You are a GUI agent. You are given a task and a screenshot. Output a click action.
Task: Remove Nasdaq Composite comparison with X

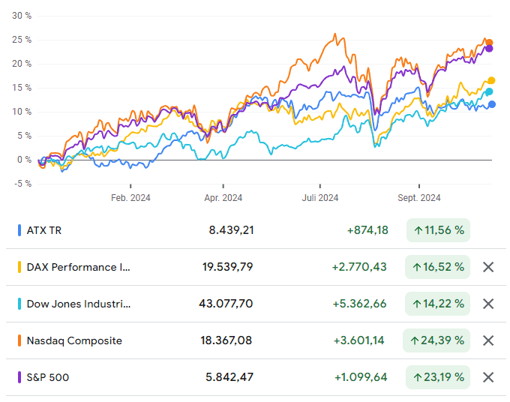pos(488,340)
